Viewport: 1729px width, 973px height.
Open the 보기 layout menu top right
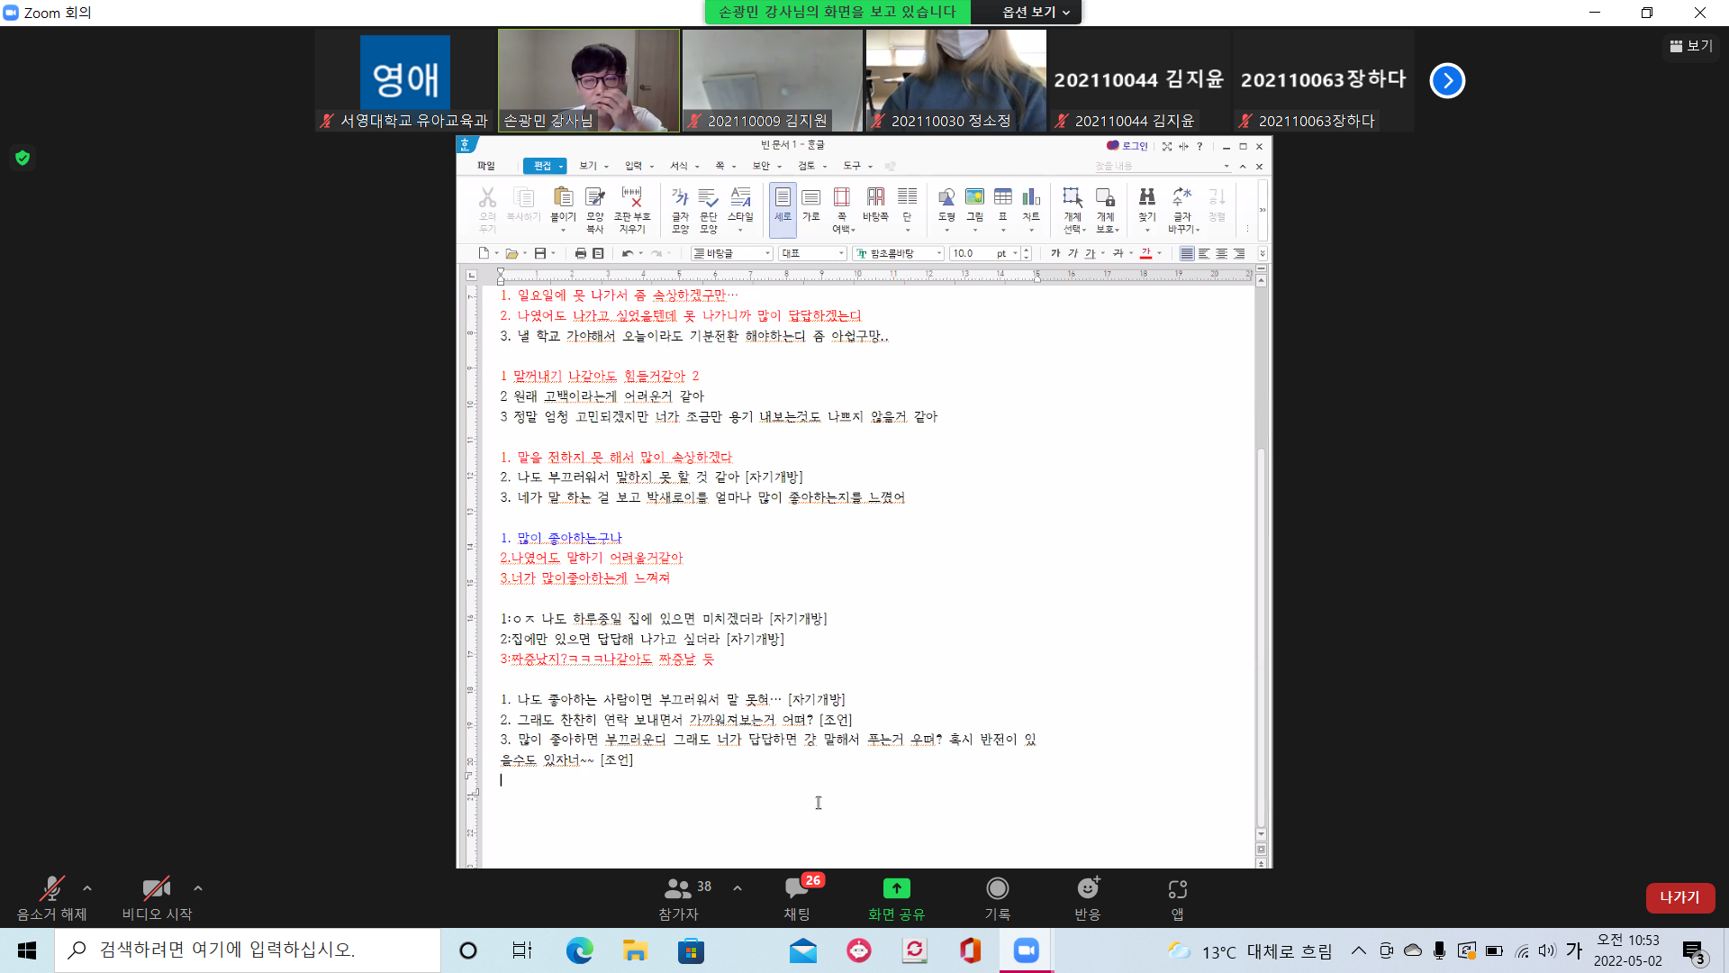[1691, 46]
